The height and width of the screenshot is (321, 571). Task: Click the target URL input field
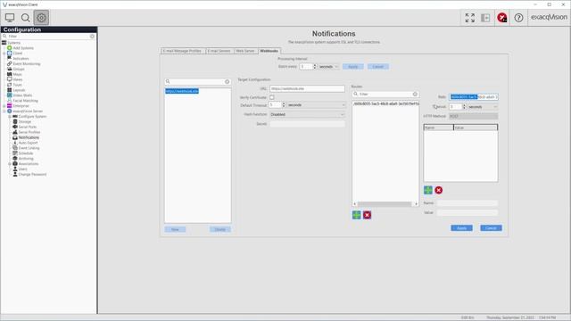307,88
